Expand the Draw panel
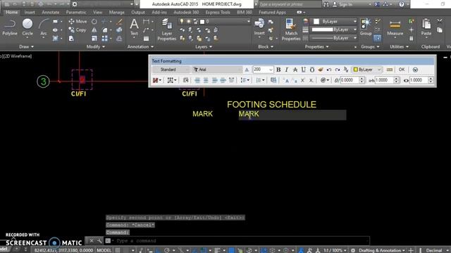Screen dimensions: 451x253 (x=26, y=47)
